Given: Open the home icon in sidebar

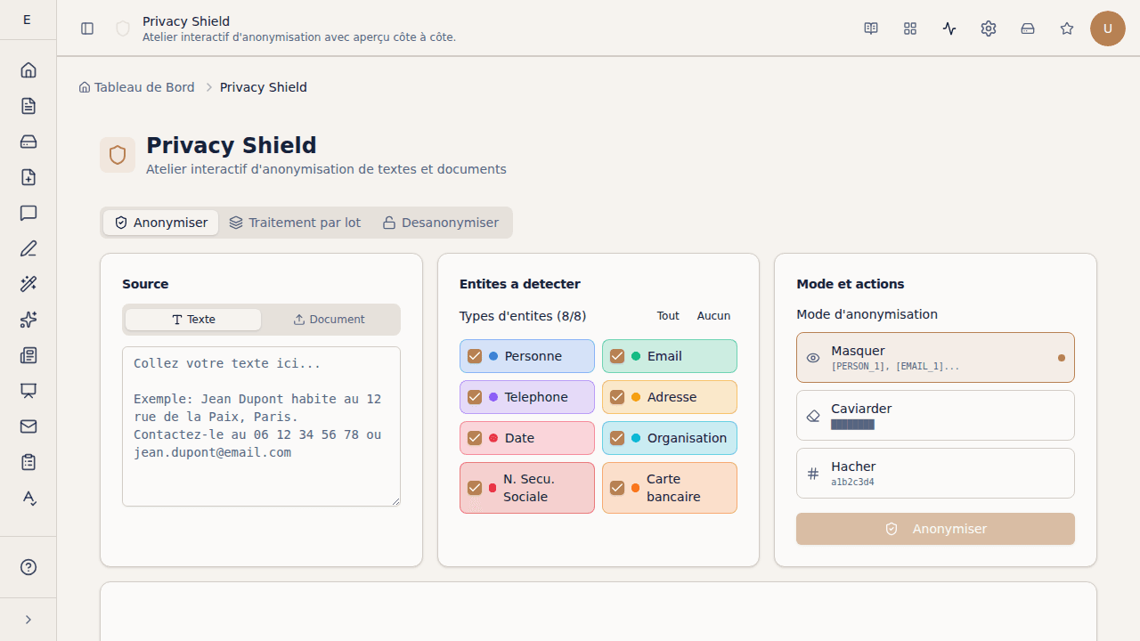Looking at the screenshot, I should pyautogui.click(x=28, y=70).
